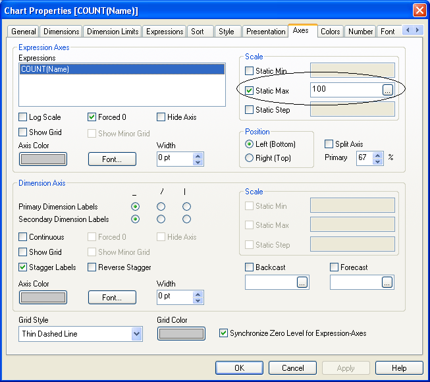Decrease Dimension Axis width with down arrow
The image size is (430, 382).
click(198, 300)
